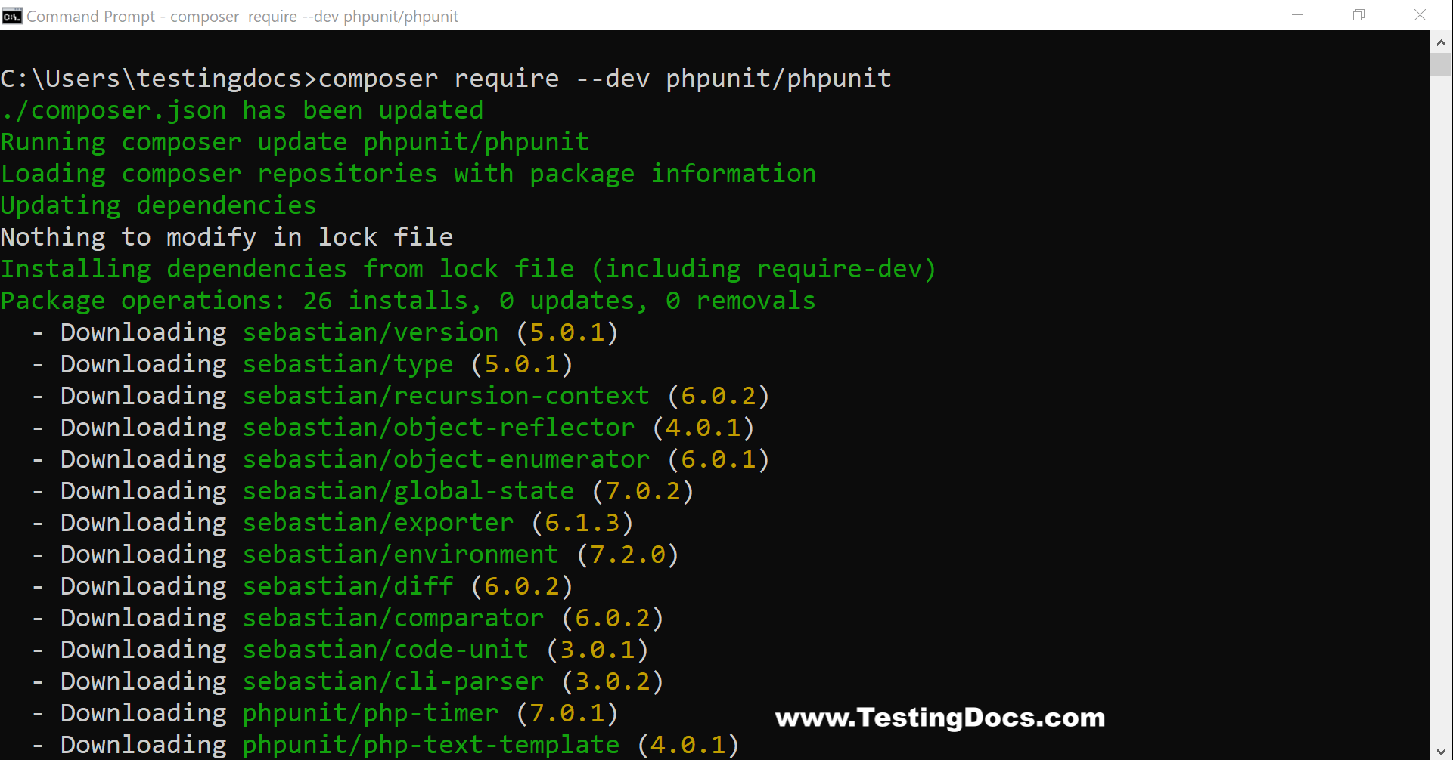Restore down the Command Prompt window
1453x760 pixels.
click(x=1358, y=16)
